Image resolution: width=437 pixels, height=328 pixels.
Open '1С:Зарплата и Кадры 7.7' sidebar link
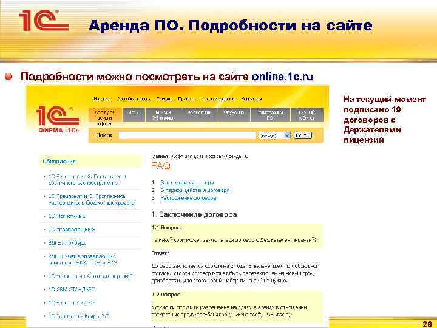click(x=78, y=316)
